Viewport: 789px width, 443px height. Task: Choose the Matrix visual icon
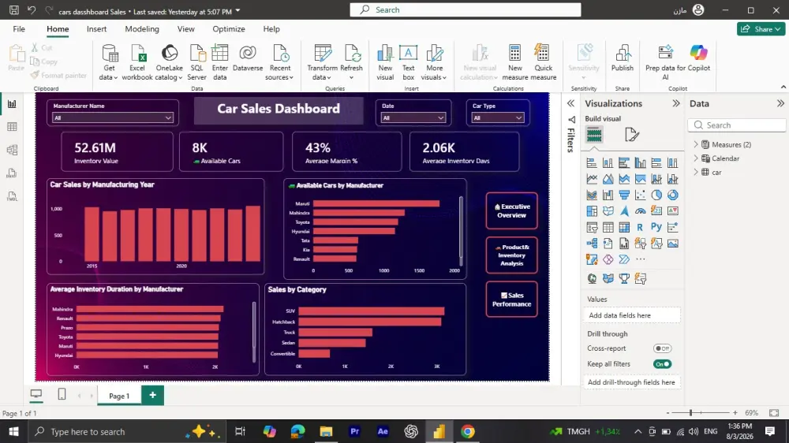click(624, 227)
